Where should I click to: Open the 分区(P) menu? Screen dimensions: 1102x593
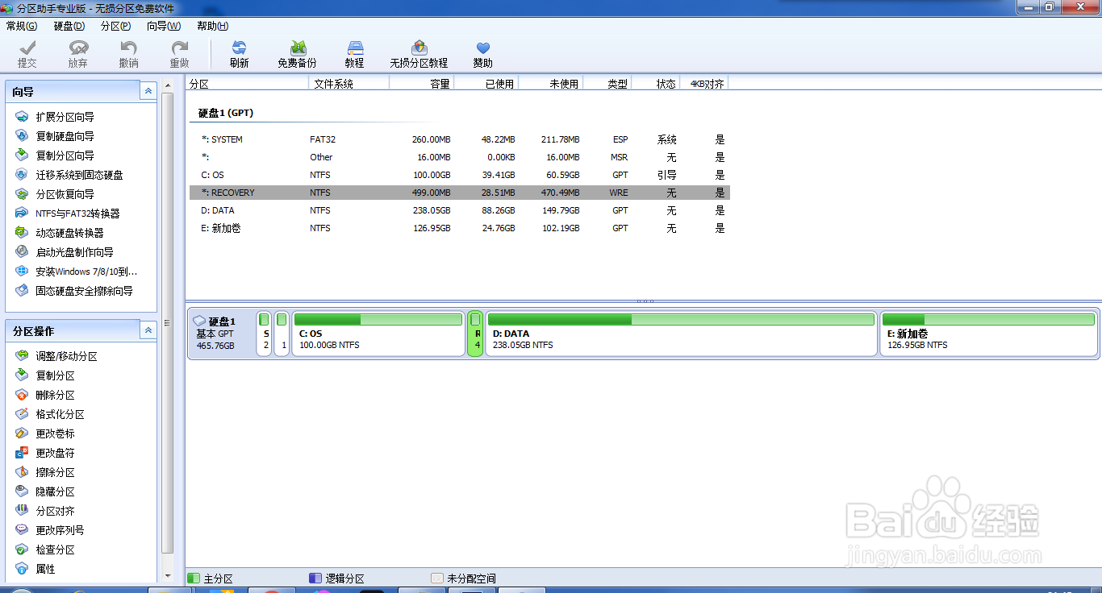point(116,26)
